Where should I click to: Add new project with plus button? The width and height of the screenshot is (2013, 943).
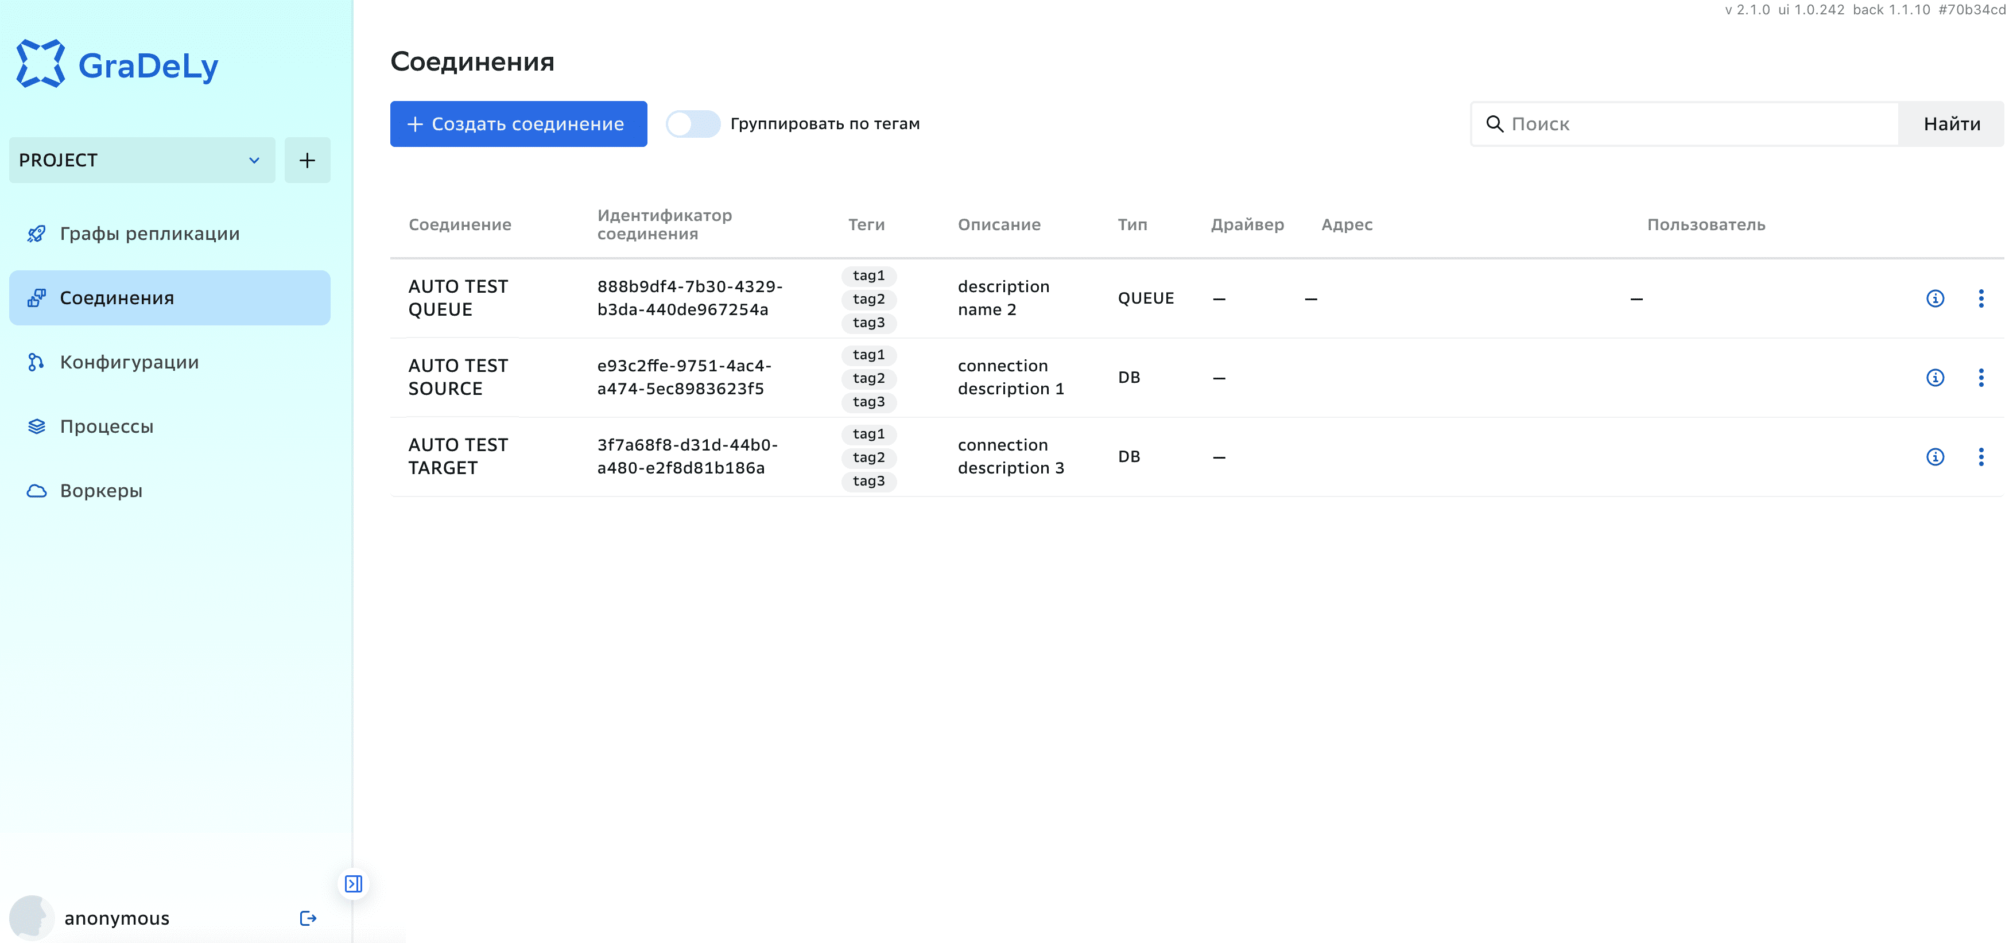click(307, 160)
